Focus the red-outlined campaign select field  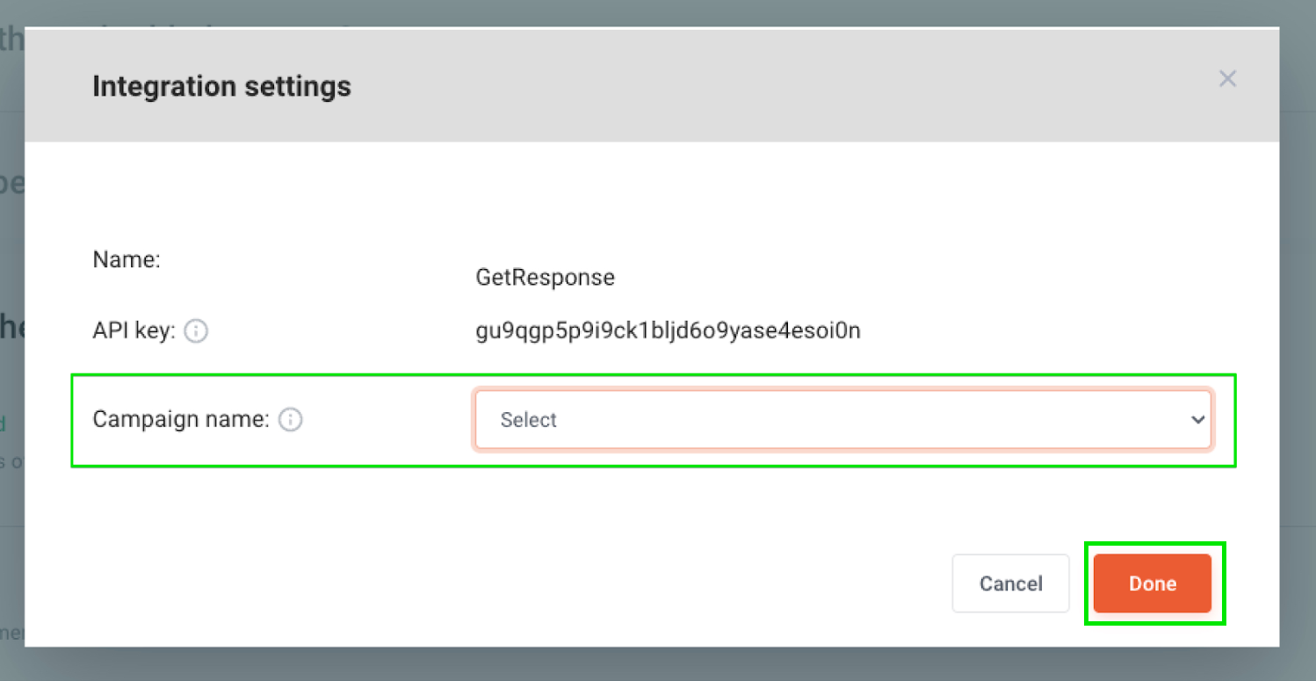pos(842,420)
